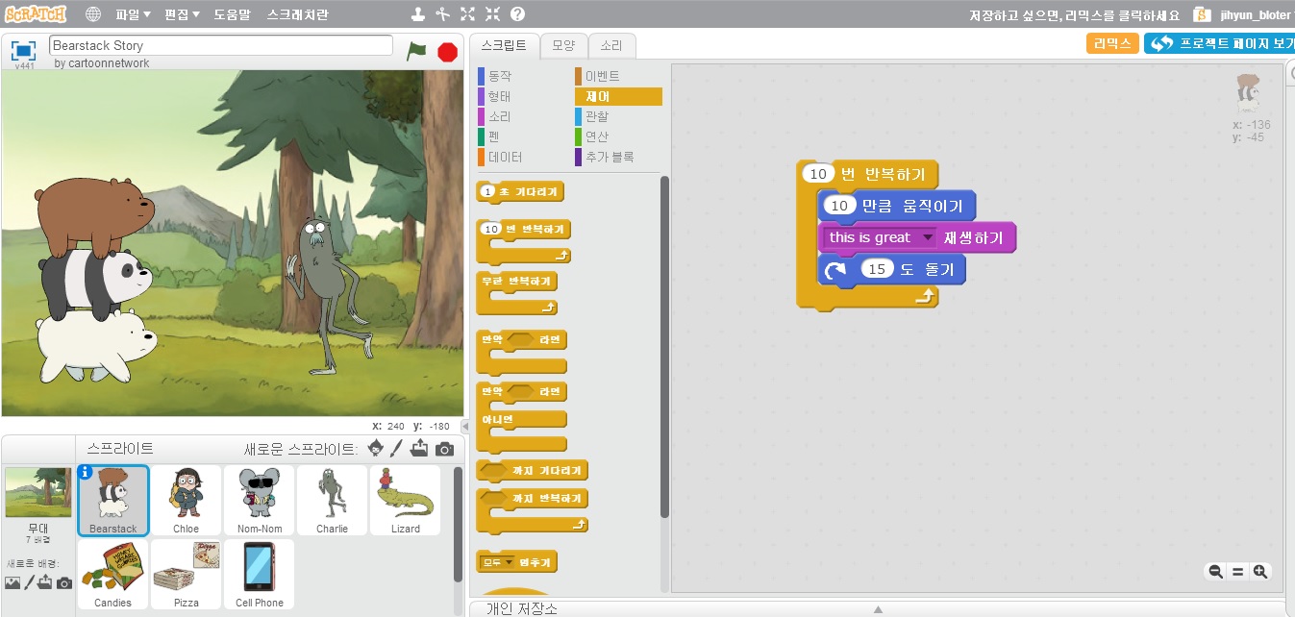Select the shrink sprite tool
This screenshot has height=617, width=1295.
(x=492, y=14)
